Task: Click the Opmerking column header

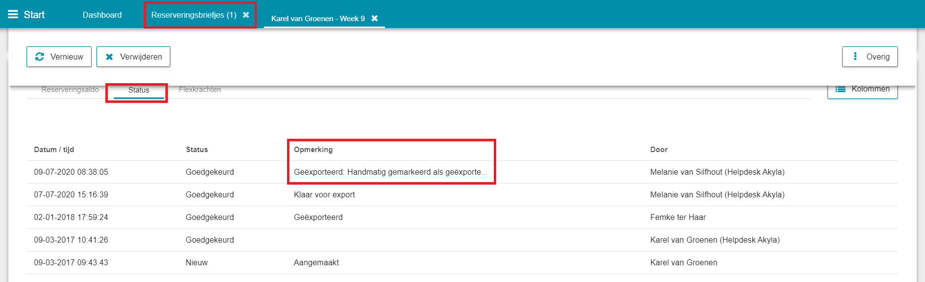Action: [x=313, y=149]
